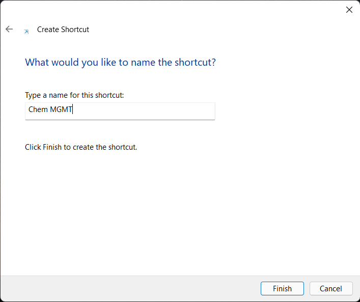Cancel the shortcut creation
The width and height of the screenshot is (360, 302).
click(331, 288)
